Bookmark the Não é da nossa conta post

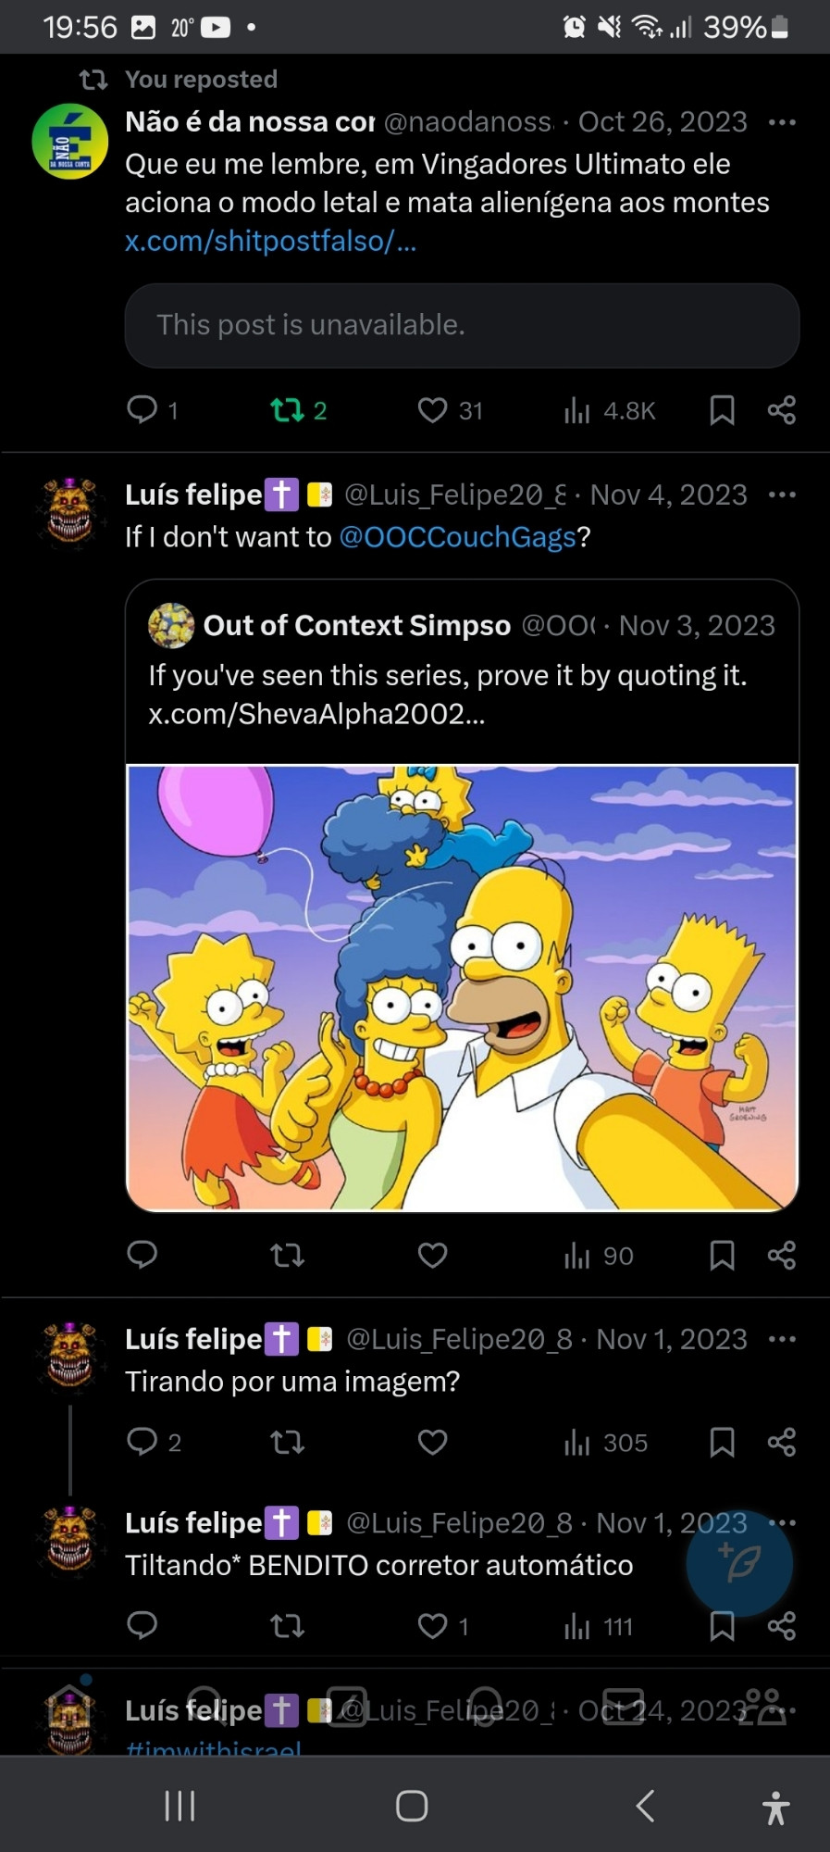(x=722, y=410)
